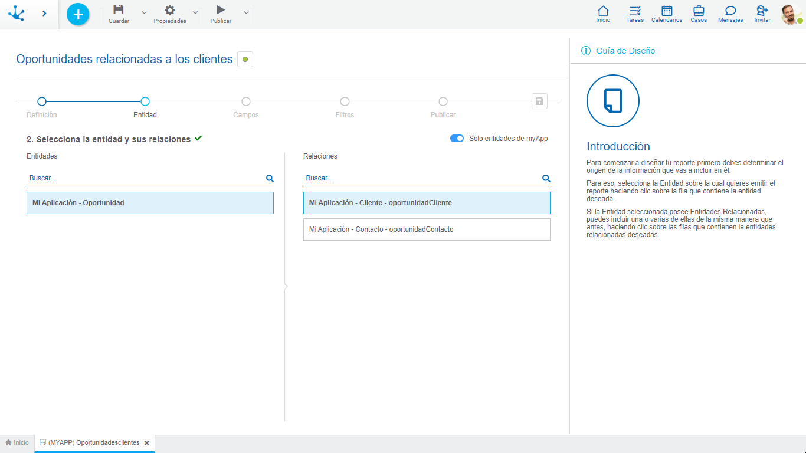Viewport: 806px width, 453px height.
Task: Expand the Propiedades dropdown arrow
Action: [x=195, y=12]
